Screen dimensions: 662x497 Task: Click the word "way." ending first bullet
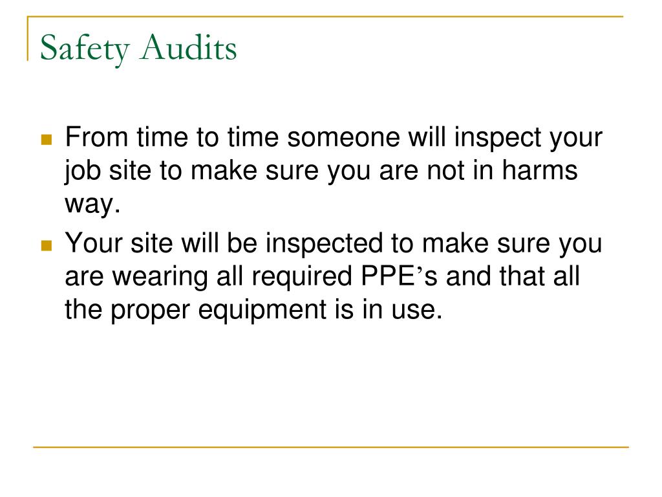tap(93, 204)
